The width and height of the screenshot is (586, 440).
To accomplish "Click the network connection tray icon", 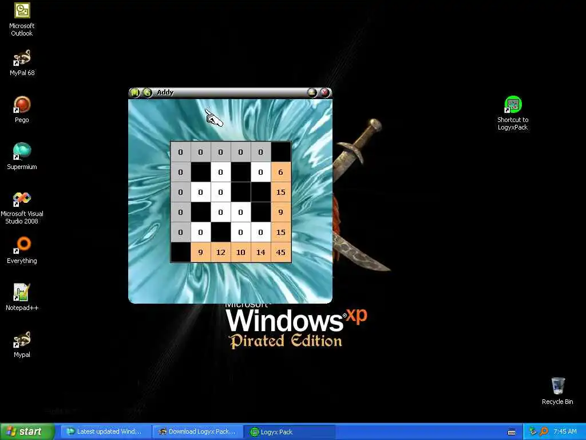I will coord(533,431).
